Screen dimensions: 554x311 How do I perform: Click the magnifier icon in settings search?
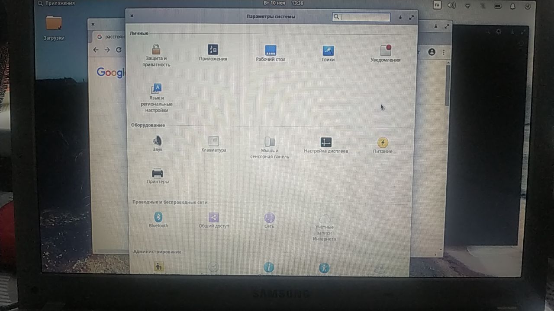[336, 17]
